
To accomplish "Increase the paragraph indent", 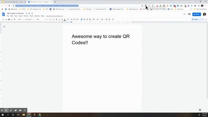I will click(109, 19).
